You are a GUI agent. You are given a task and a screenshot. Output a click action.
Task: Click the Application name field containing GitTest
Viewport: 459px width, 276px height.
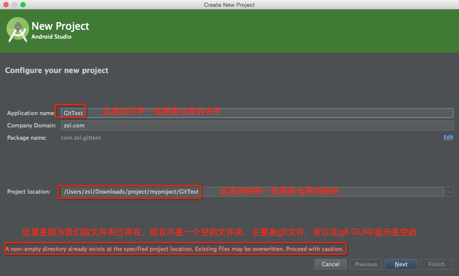tap(257, 113)
